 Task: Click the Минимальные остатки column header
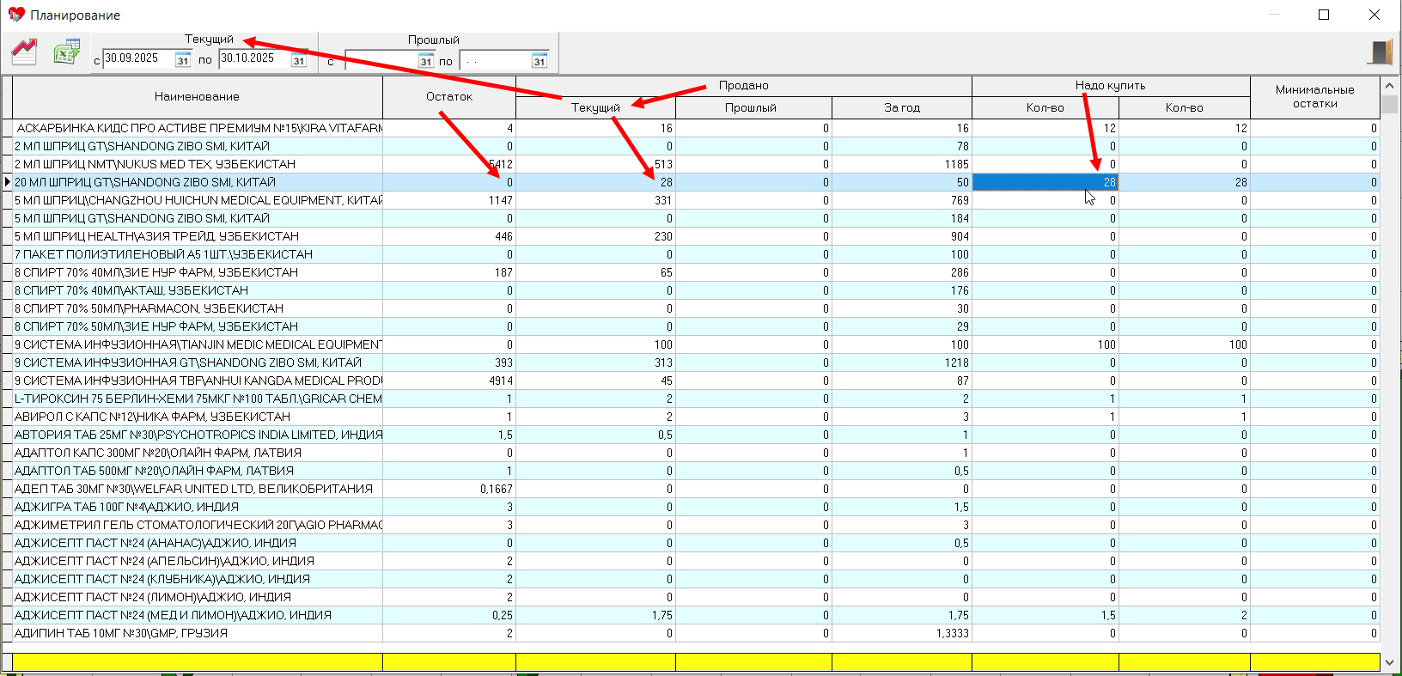[1314, 97]
